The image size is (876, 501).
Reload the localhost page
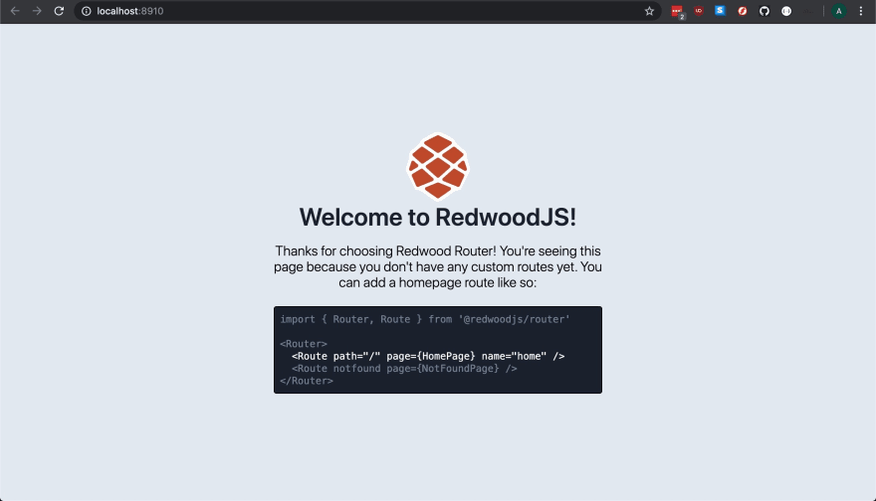click(59, 11)
